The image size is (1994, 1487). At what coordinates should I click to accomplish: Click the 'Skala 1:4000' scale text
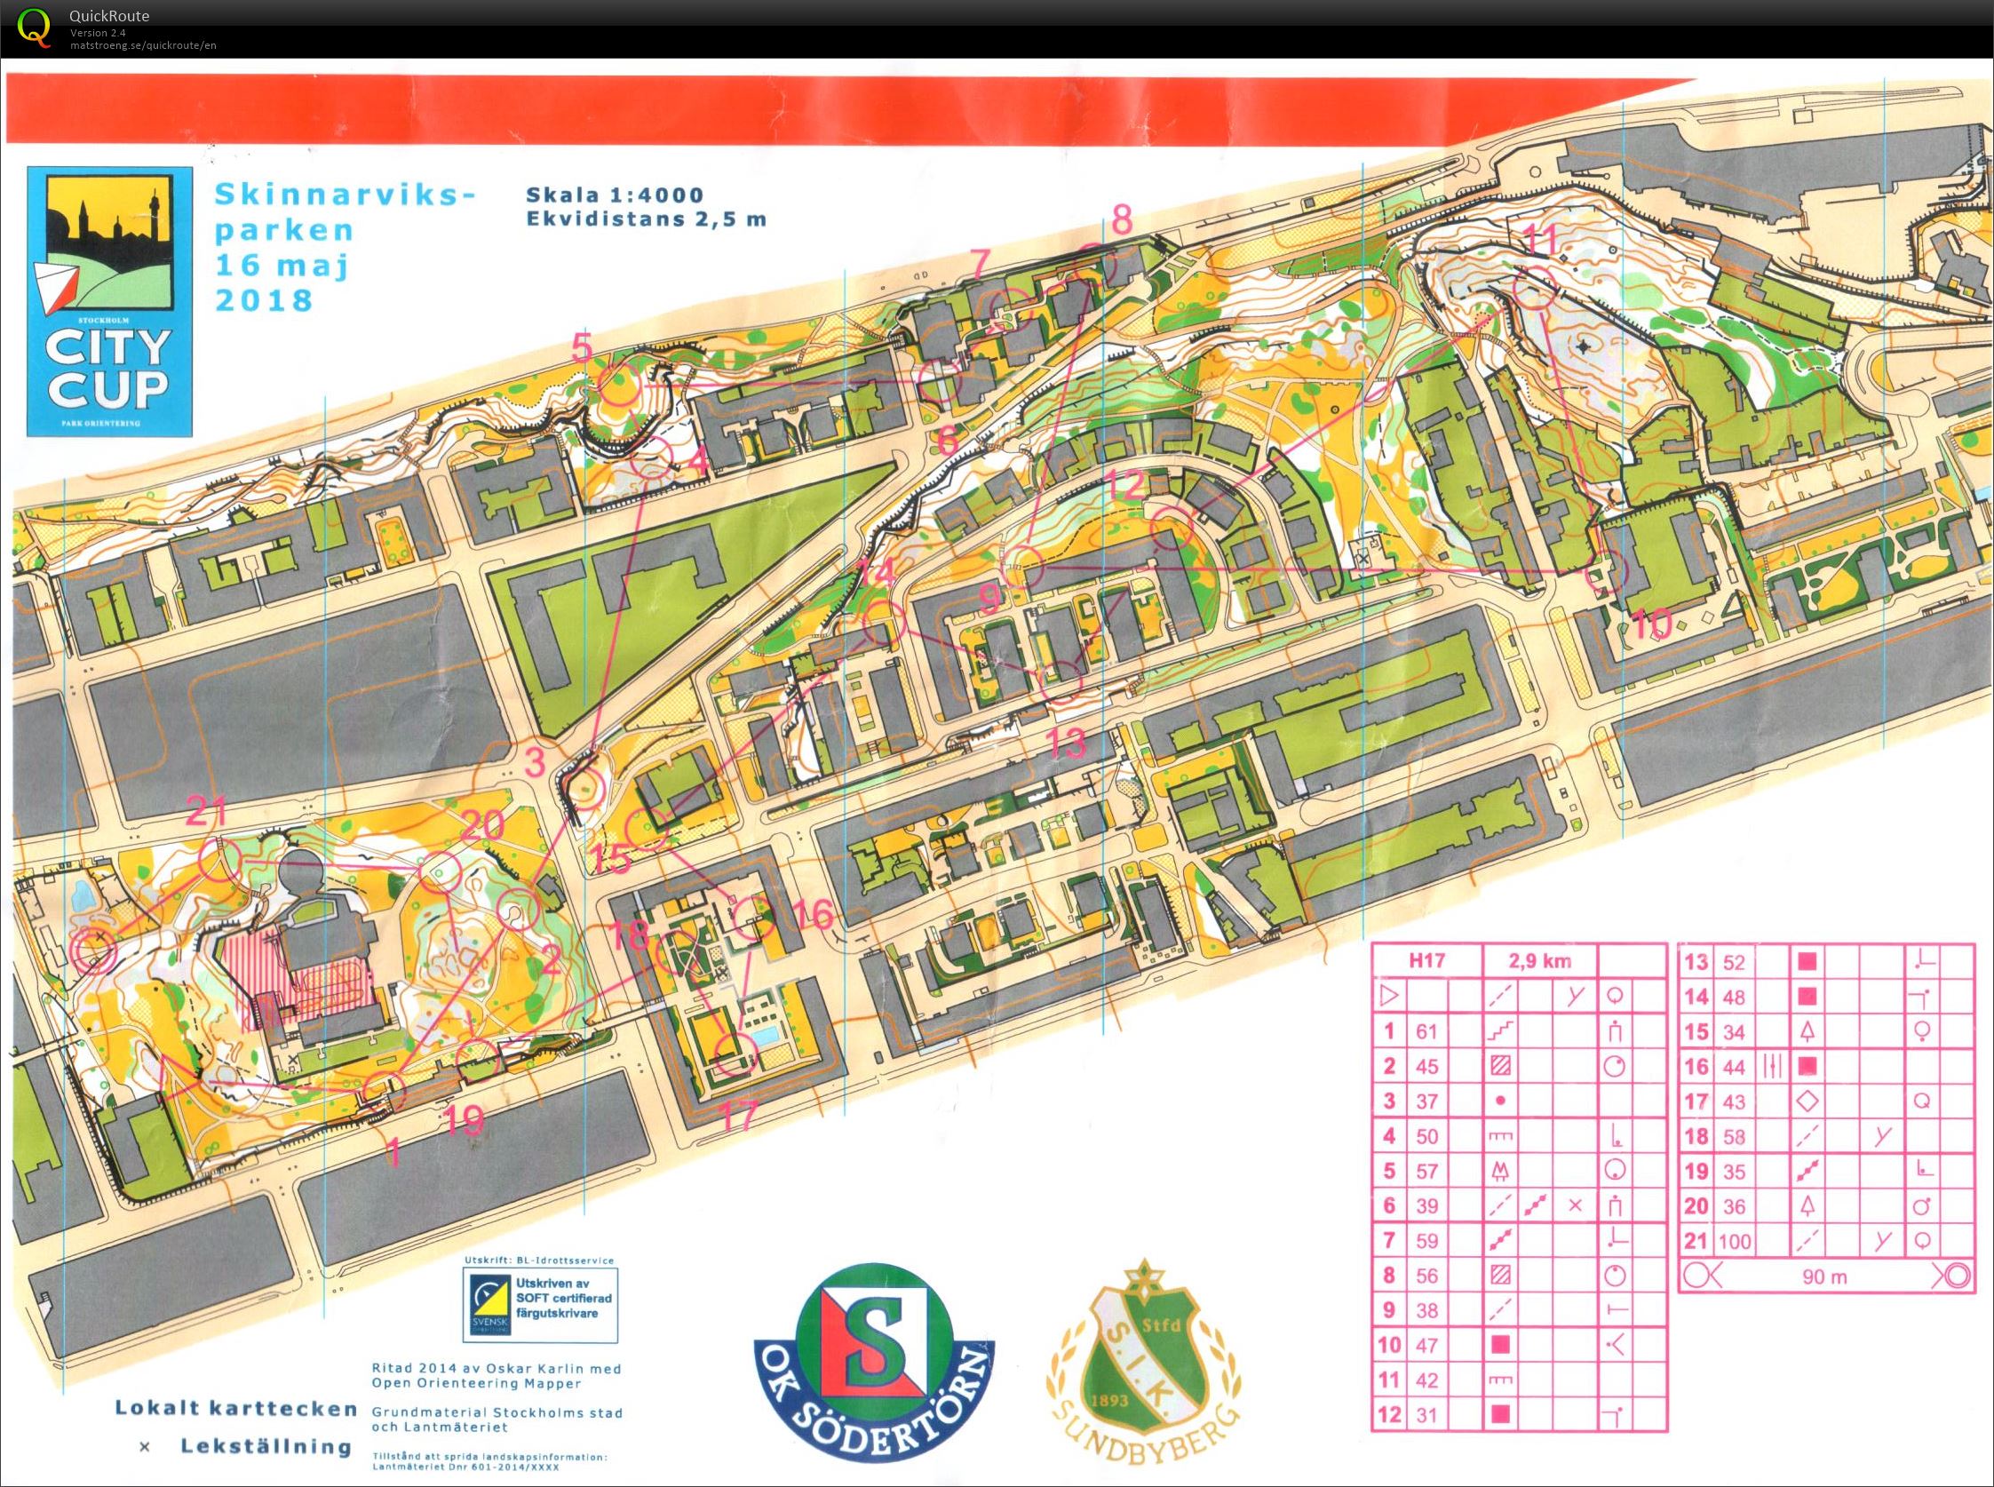615,195
